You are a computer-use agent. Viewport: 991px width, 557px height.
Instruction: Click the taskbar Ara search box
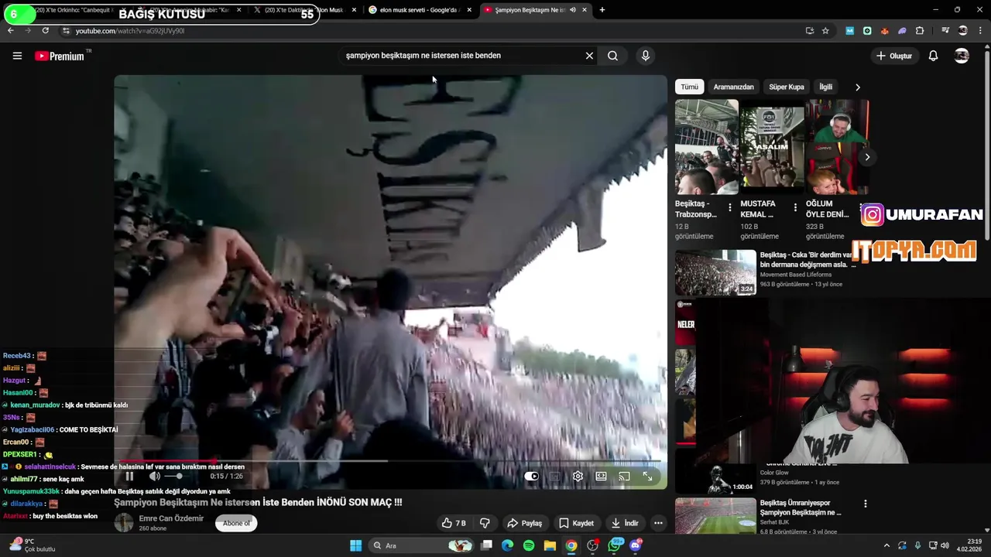tap(420, 545)
